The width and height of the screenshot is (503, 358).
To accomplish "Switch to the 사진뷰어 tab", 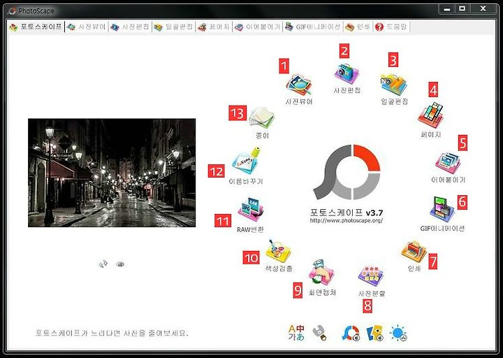I will pos(87,27).
